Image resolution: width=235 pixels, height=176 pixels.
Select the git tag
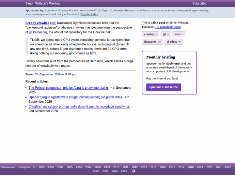click(x=166, y=34)
